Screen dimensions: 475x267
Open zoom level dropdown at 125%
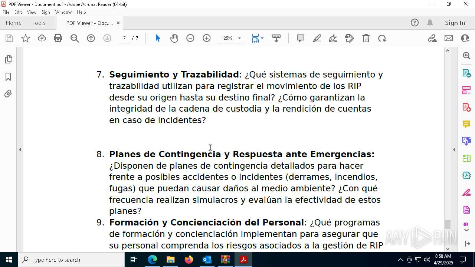pyautogui.click(x=239, y=38)
